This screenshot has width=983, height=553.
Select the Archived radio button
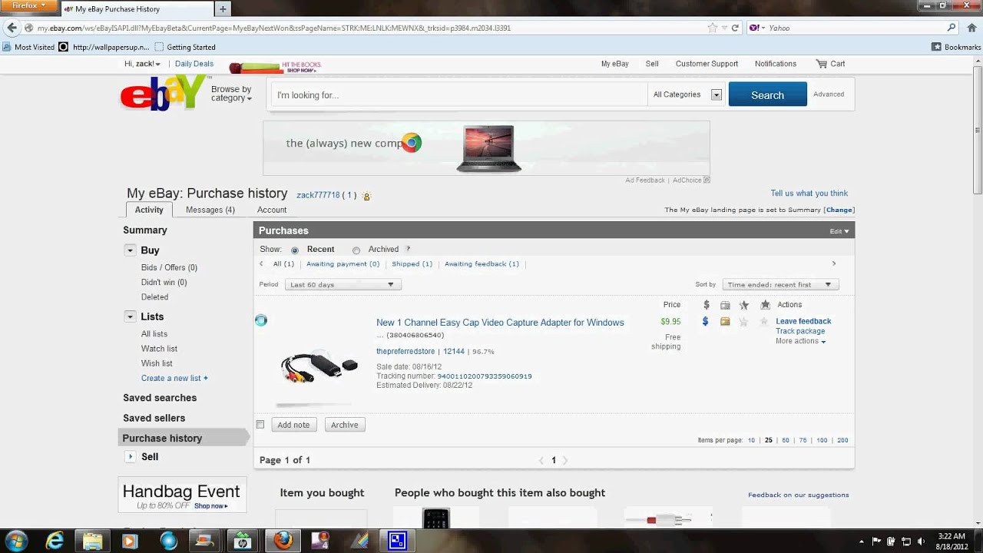click(356, 250)
